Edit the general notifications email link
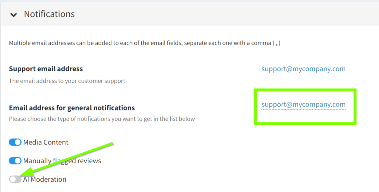The image size is (379, 192). click(303, 105)
